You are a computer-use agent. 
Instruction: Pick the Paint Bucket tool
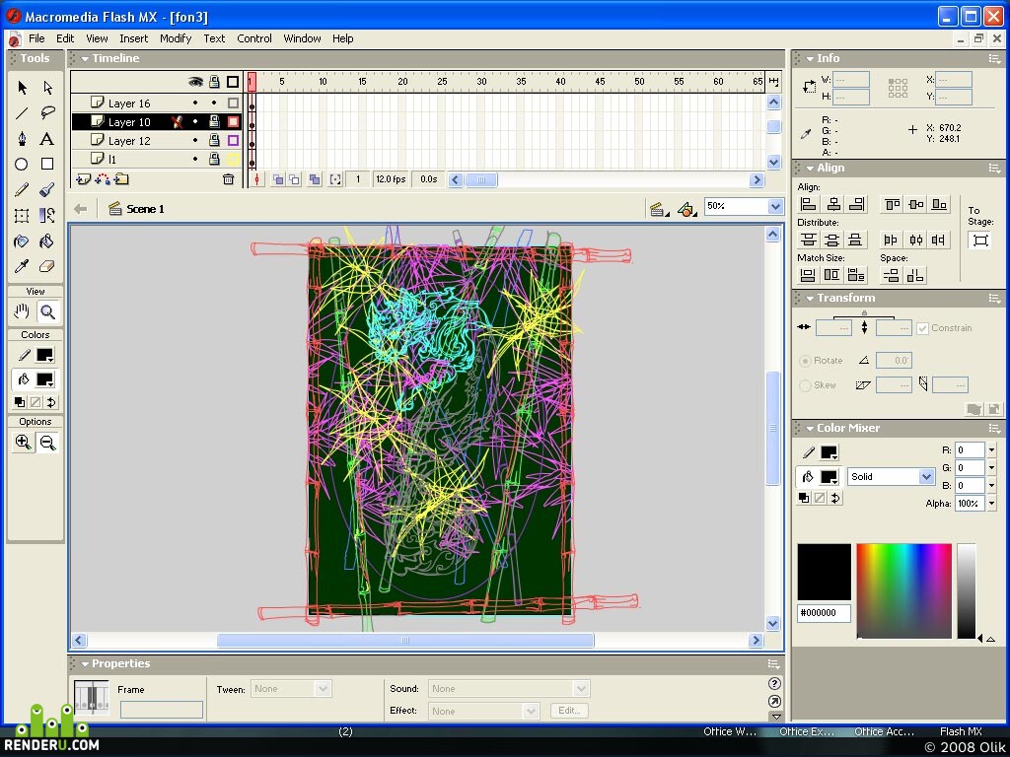(46, 241)
